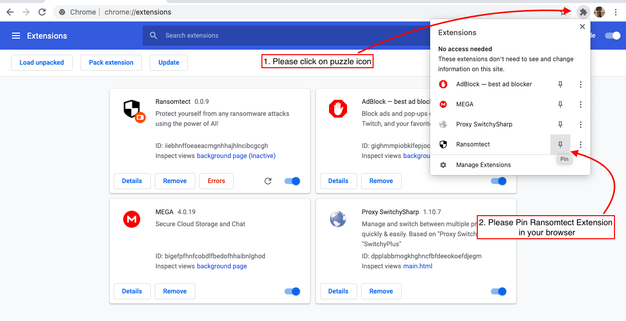Turn off the MEGA extension toggle
Image resolution: width=626 pixels, height=321 pixels.
292,291
